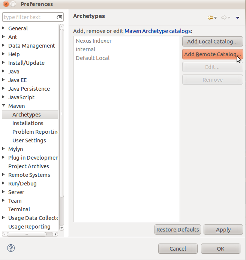Type in the filter text field
Screen dimensions: 246x260
coord(29,17)
